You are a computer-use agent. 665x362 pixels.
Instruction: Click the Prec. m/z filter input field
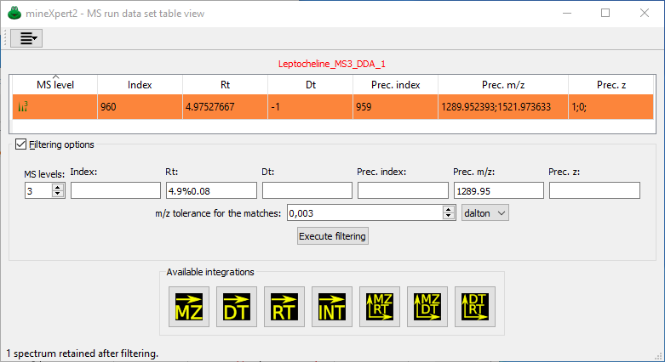point(498,191)
